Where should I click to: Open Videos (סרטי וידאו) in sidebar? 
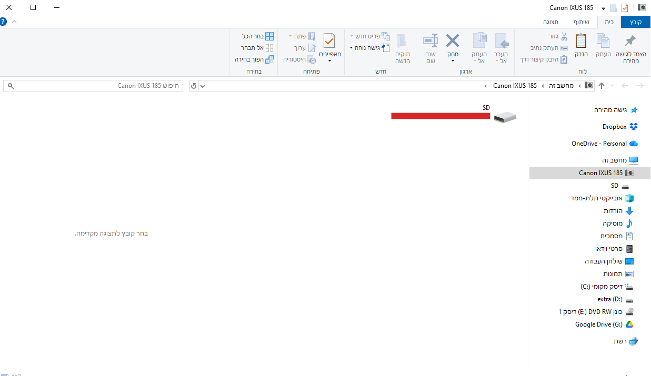[x=614, y=249]
